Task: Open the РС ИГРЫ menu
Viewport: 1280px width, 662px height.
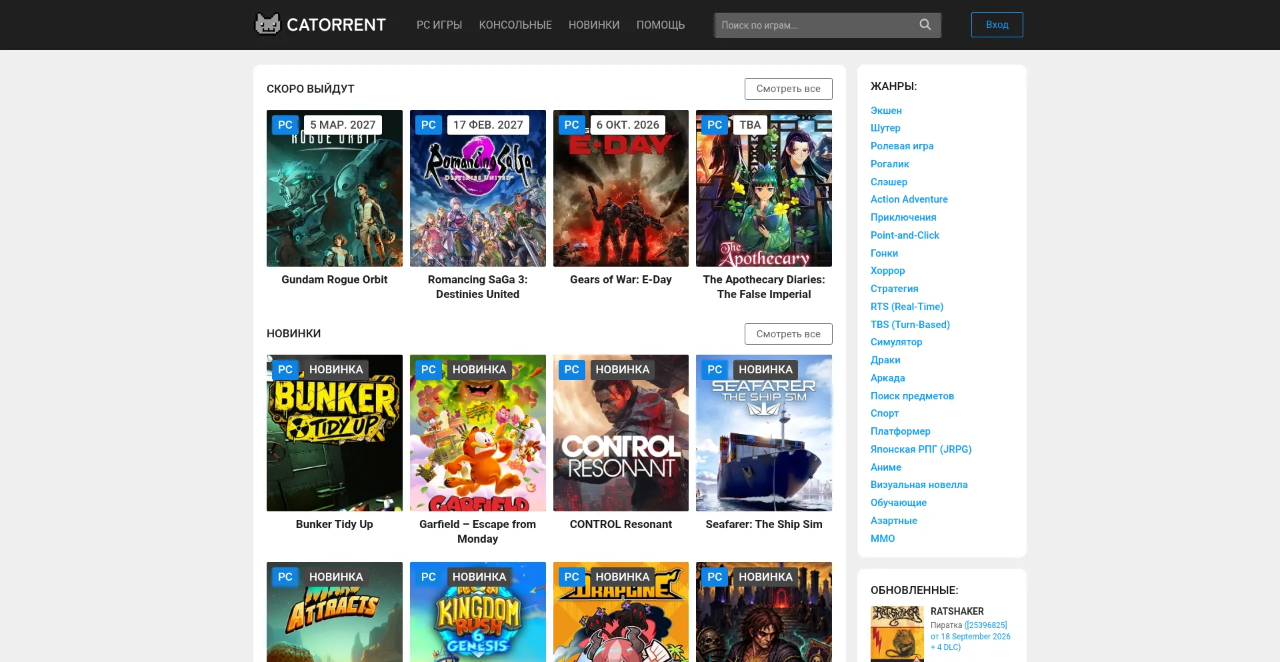Action: [x=439, y=25]
